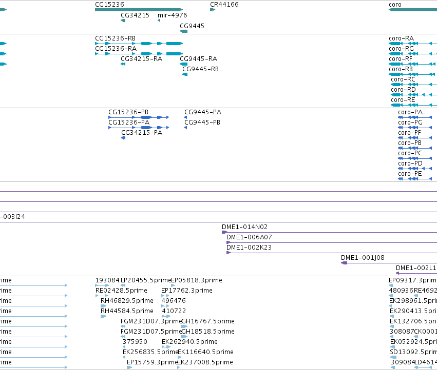Select transcript coro-RE
This screenshot has height=370, width=437.
coord(403,100)
